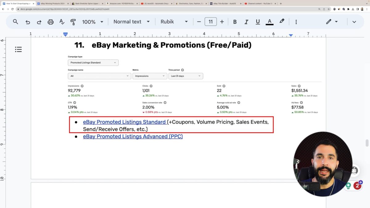Click the Coupons, Volume Pricing, Sales Events text
The image size is (370, 208).
[219, 122]
